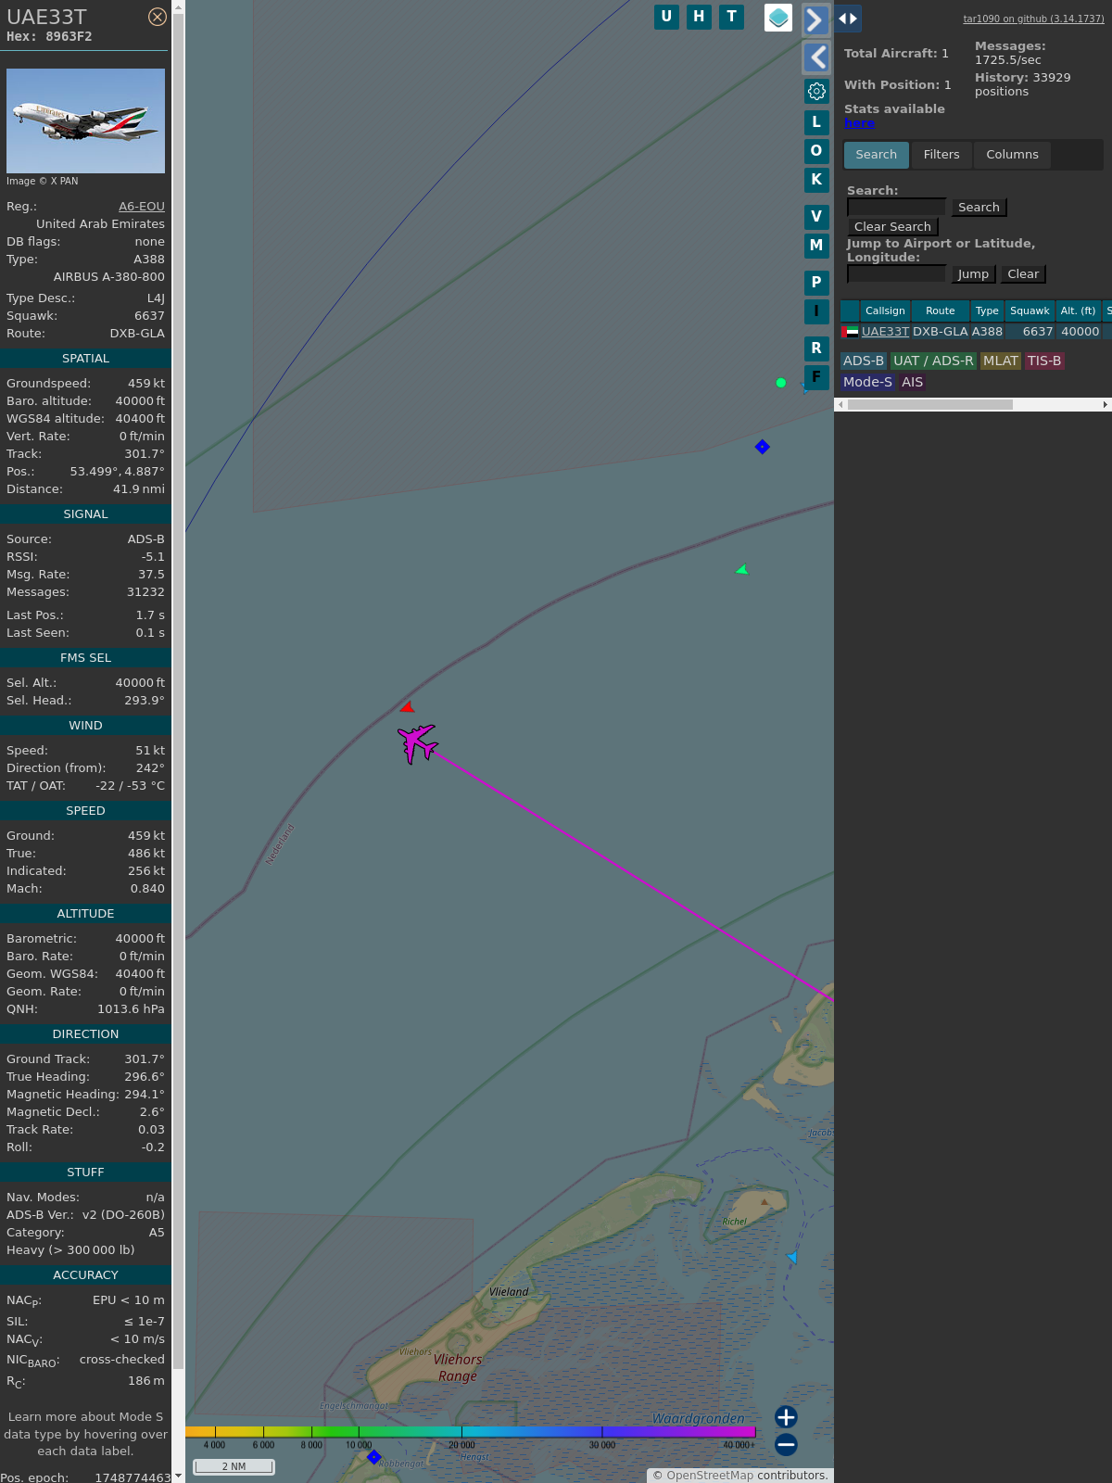Click the Clear button next to Jump
Screen dimensions: 1112x1483
point(1023,274)
